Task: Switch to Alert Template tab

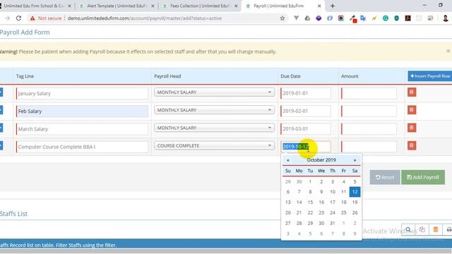Action: [x=117, y=6]
